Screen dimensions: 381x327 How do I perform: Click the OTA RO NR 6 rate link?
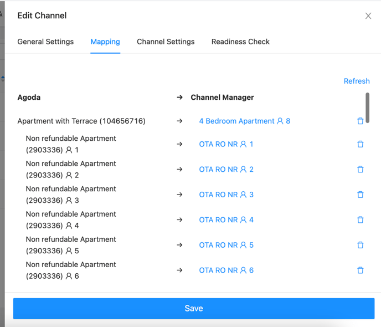pos(226,270)
